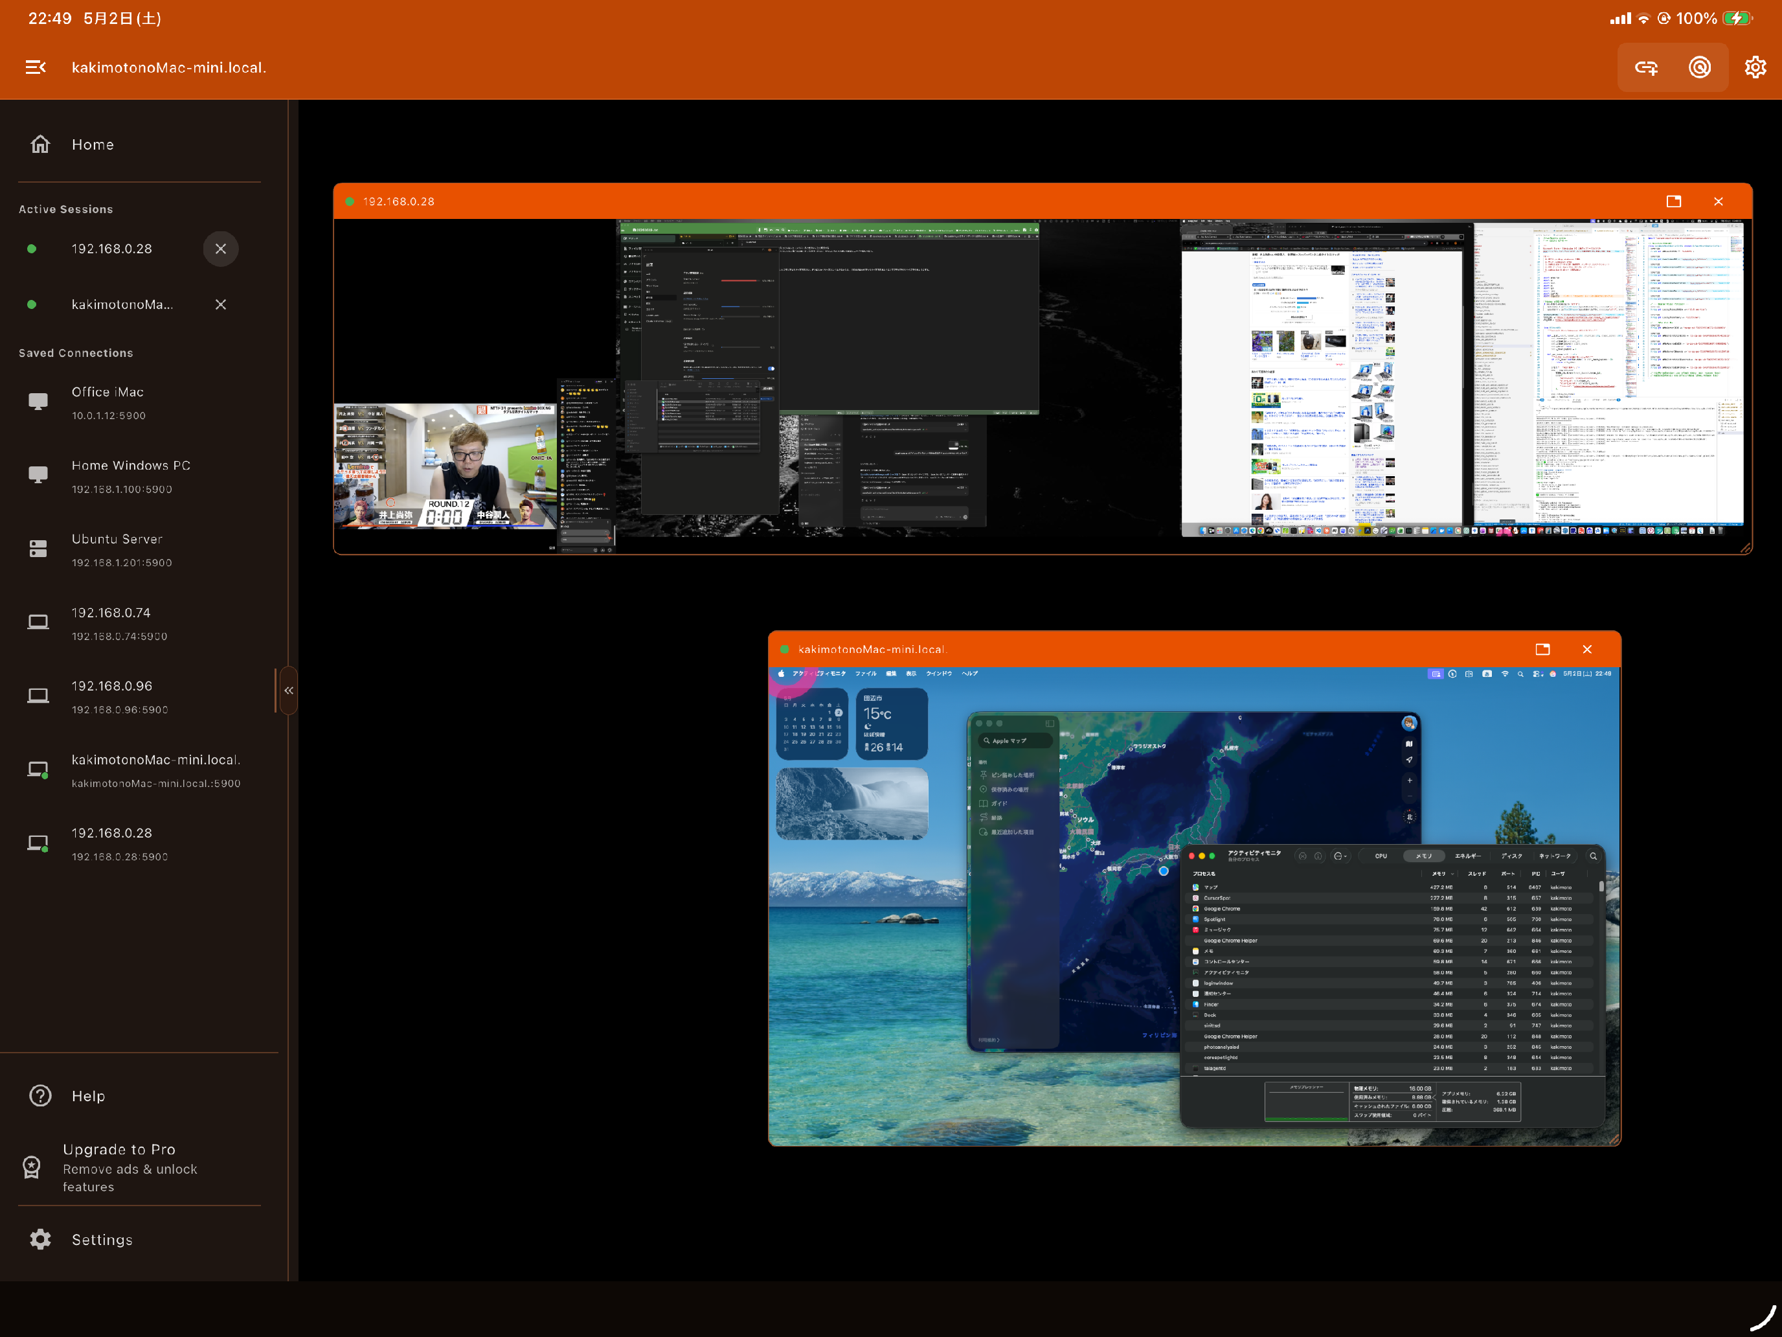Open the map mode icon in Maps
The image size is (1782, 1337).
tap(1409, 744)
